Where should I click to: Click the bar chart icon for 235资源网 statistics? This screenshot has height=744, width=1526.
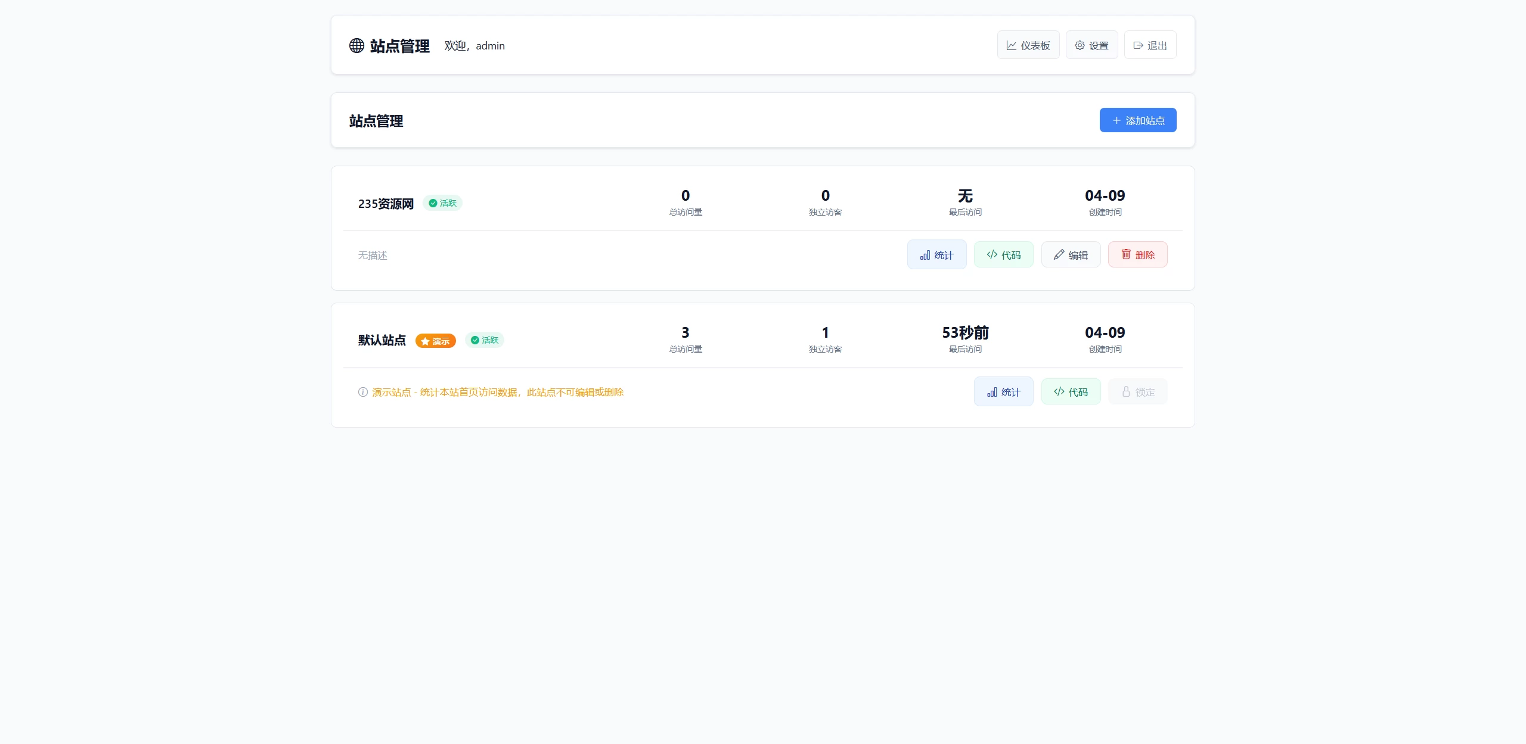(x=925, y=254)
